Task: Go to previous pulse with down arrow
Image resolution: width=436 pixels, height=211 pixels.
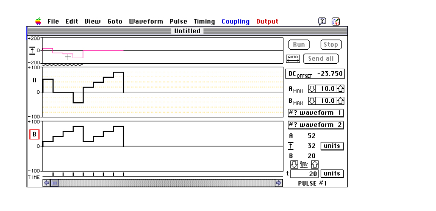Action: coord(294,164)
